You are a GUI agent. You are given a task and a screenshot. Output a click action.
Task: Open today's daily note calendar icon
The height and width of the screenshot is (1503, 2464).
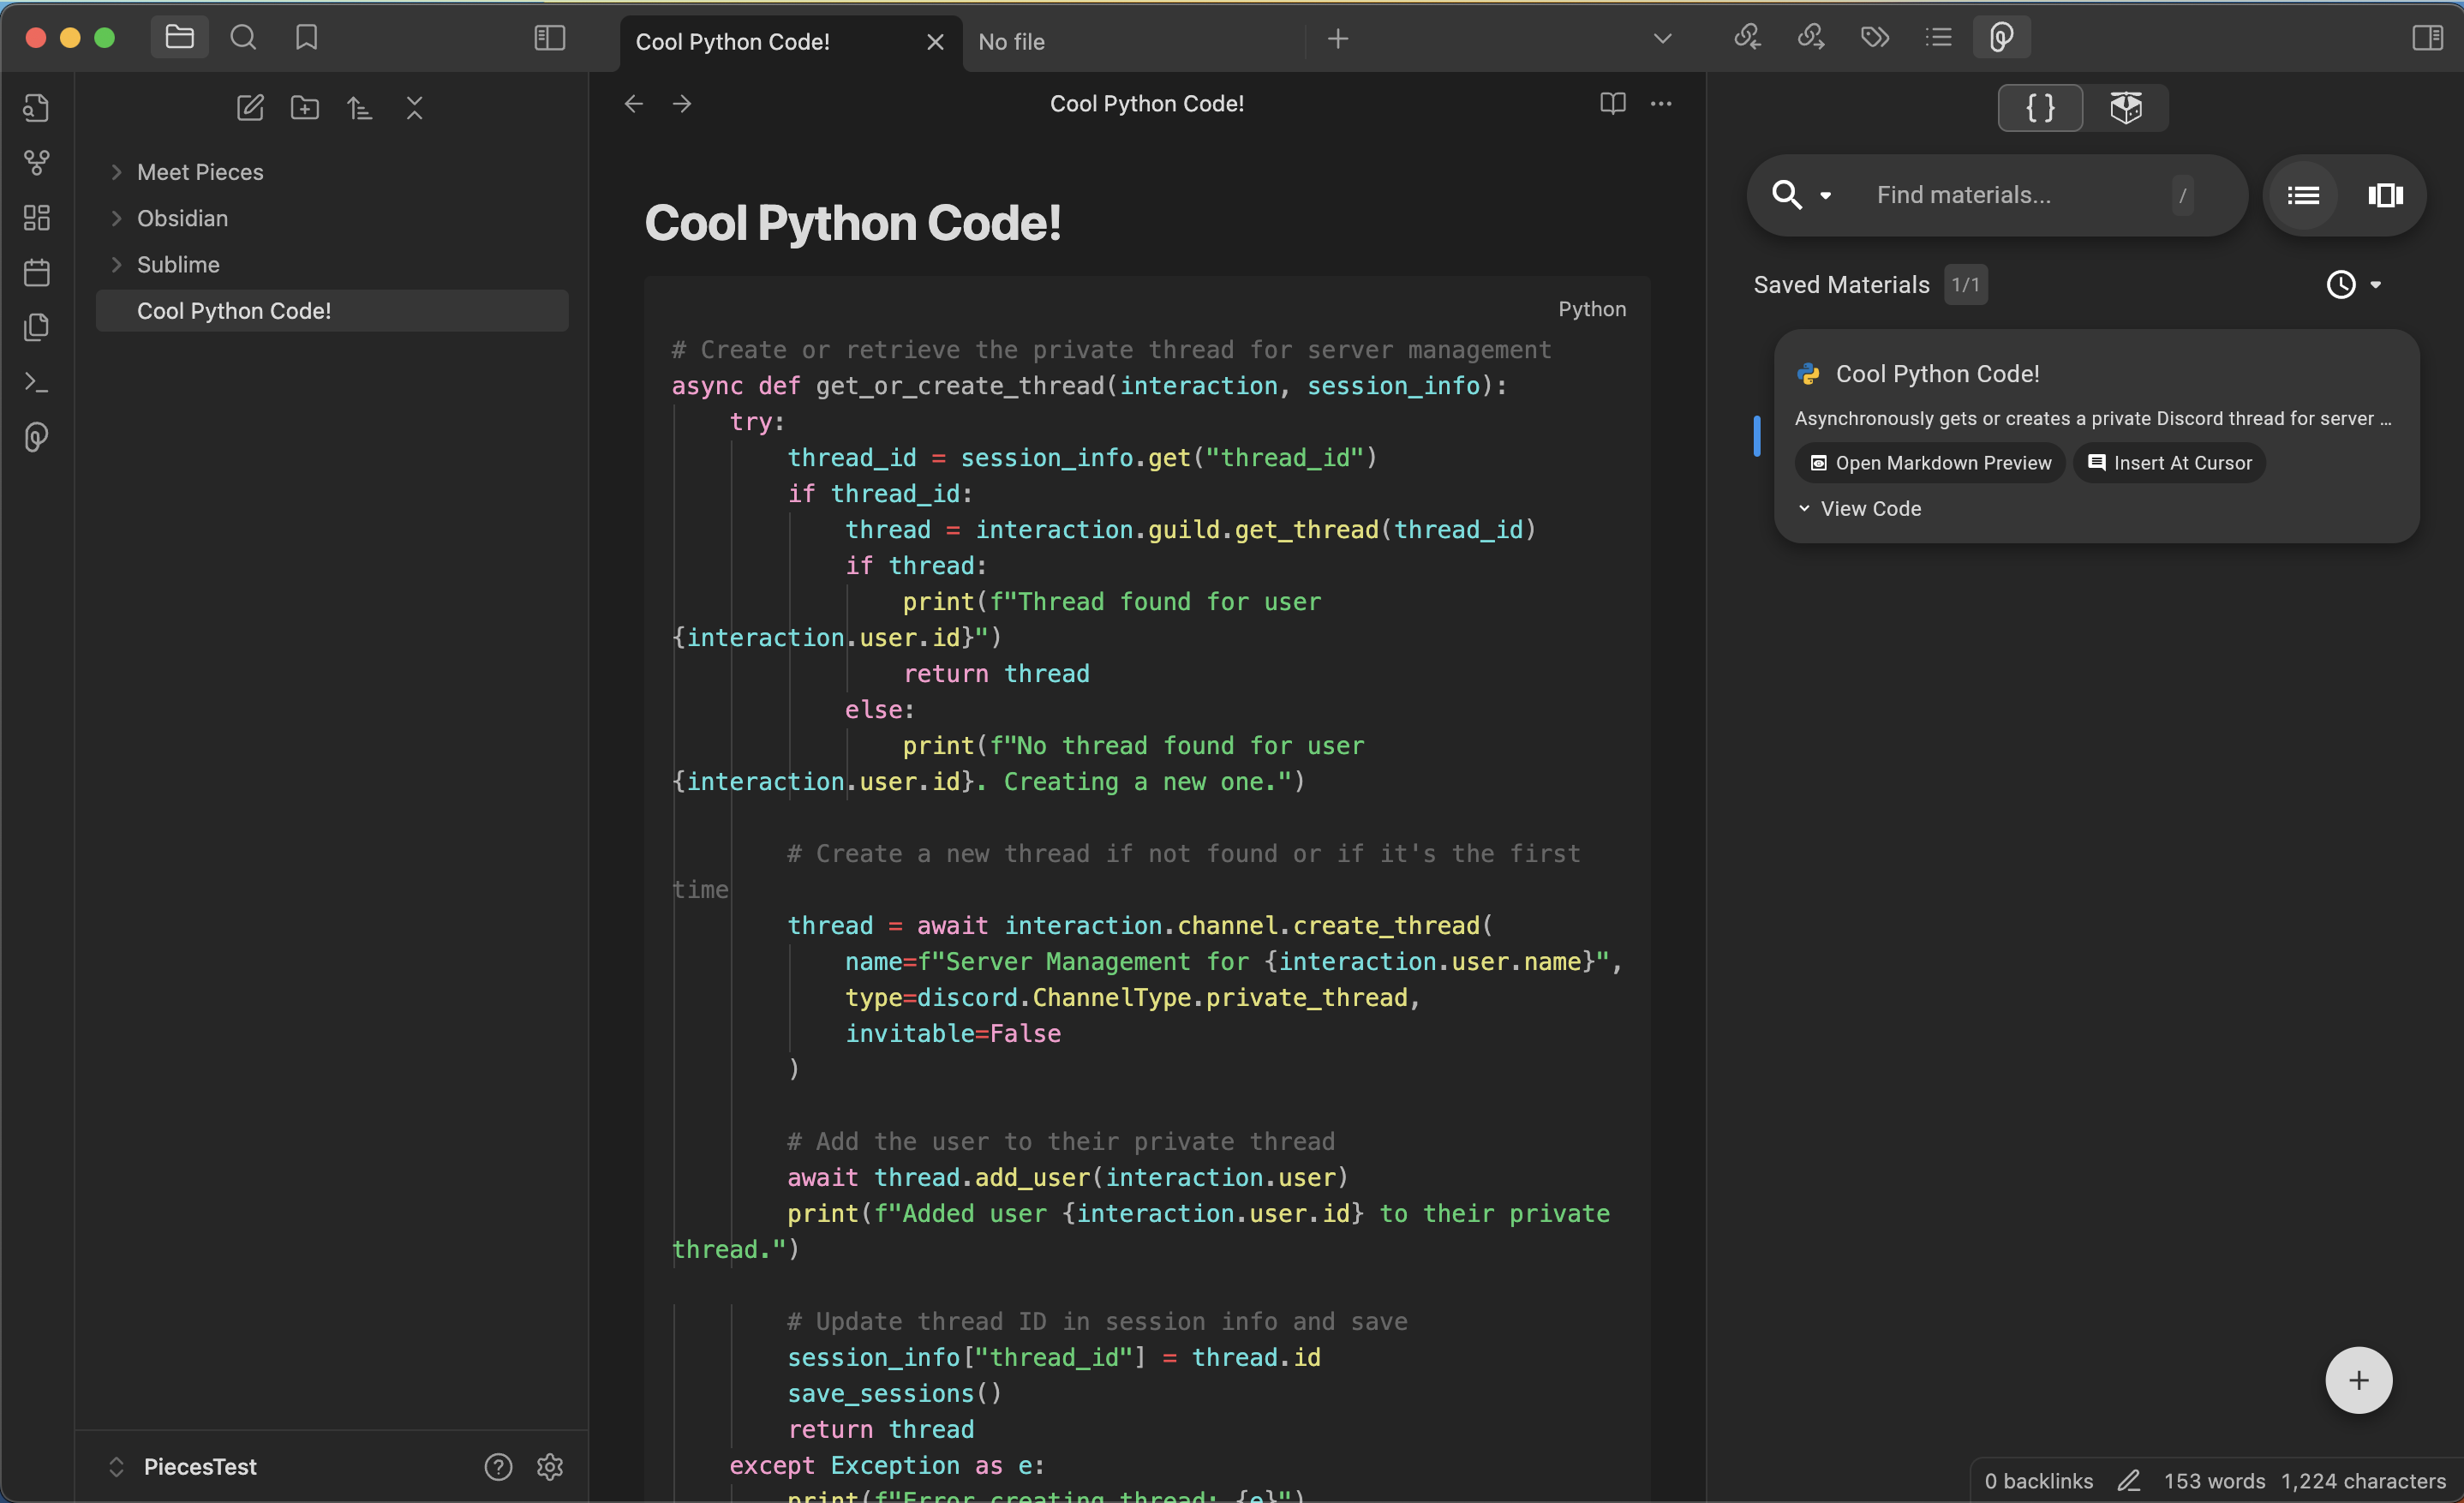pos(37,272)
